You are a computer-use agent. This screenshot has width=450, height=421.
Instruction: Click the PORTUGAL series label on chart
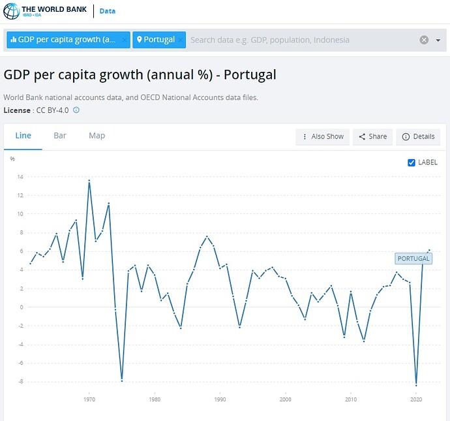[x=413, y=258]
